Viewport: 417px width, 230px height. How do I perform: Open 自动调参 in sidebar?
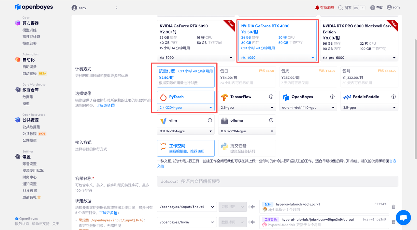[x=29, y=67]
